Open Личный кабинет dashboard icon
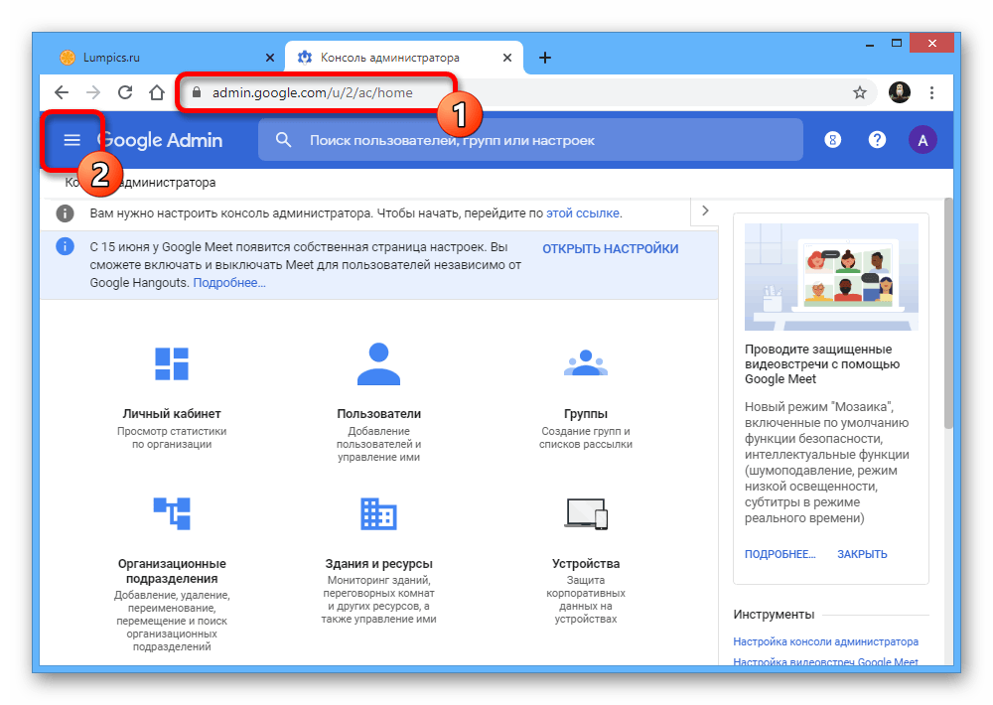 (172, 363)
